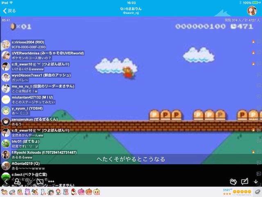The width and height of the screenshot is (262, 197).
Task: Tap the battery indicator in status bar
Action: click(x=255, y=3)
